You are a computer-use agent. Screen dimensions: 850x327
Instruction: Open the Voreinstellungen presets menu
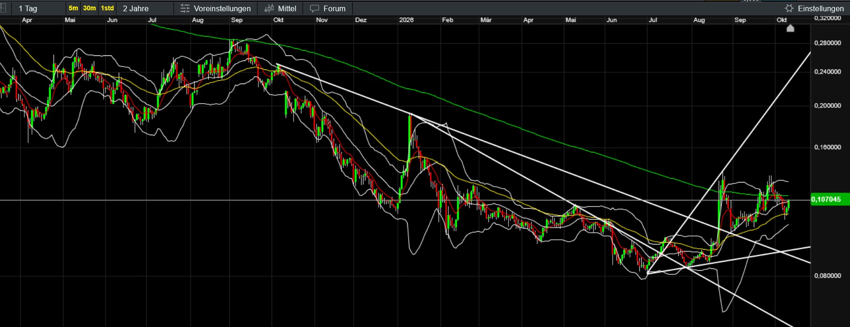pos(215,8)
